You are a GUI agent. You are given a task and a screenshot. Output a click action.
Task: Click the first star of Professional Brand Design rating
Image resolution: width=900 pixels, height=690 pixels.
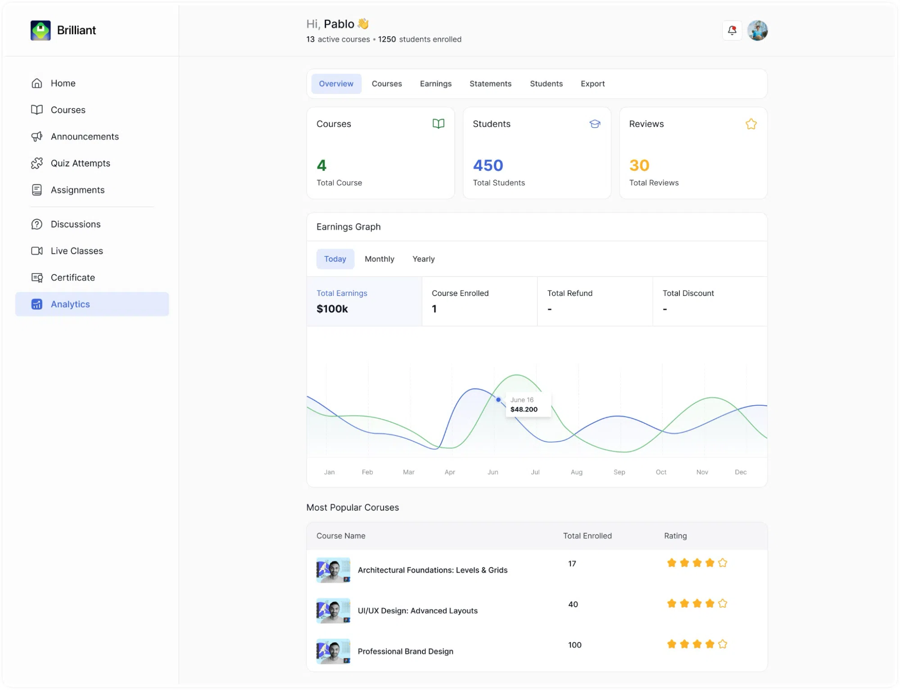(x=671, y=644)
